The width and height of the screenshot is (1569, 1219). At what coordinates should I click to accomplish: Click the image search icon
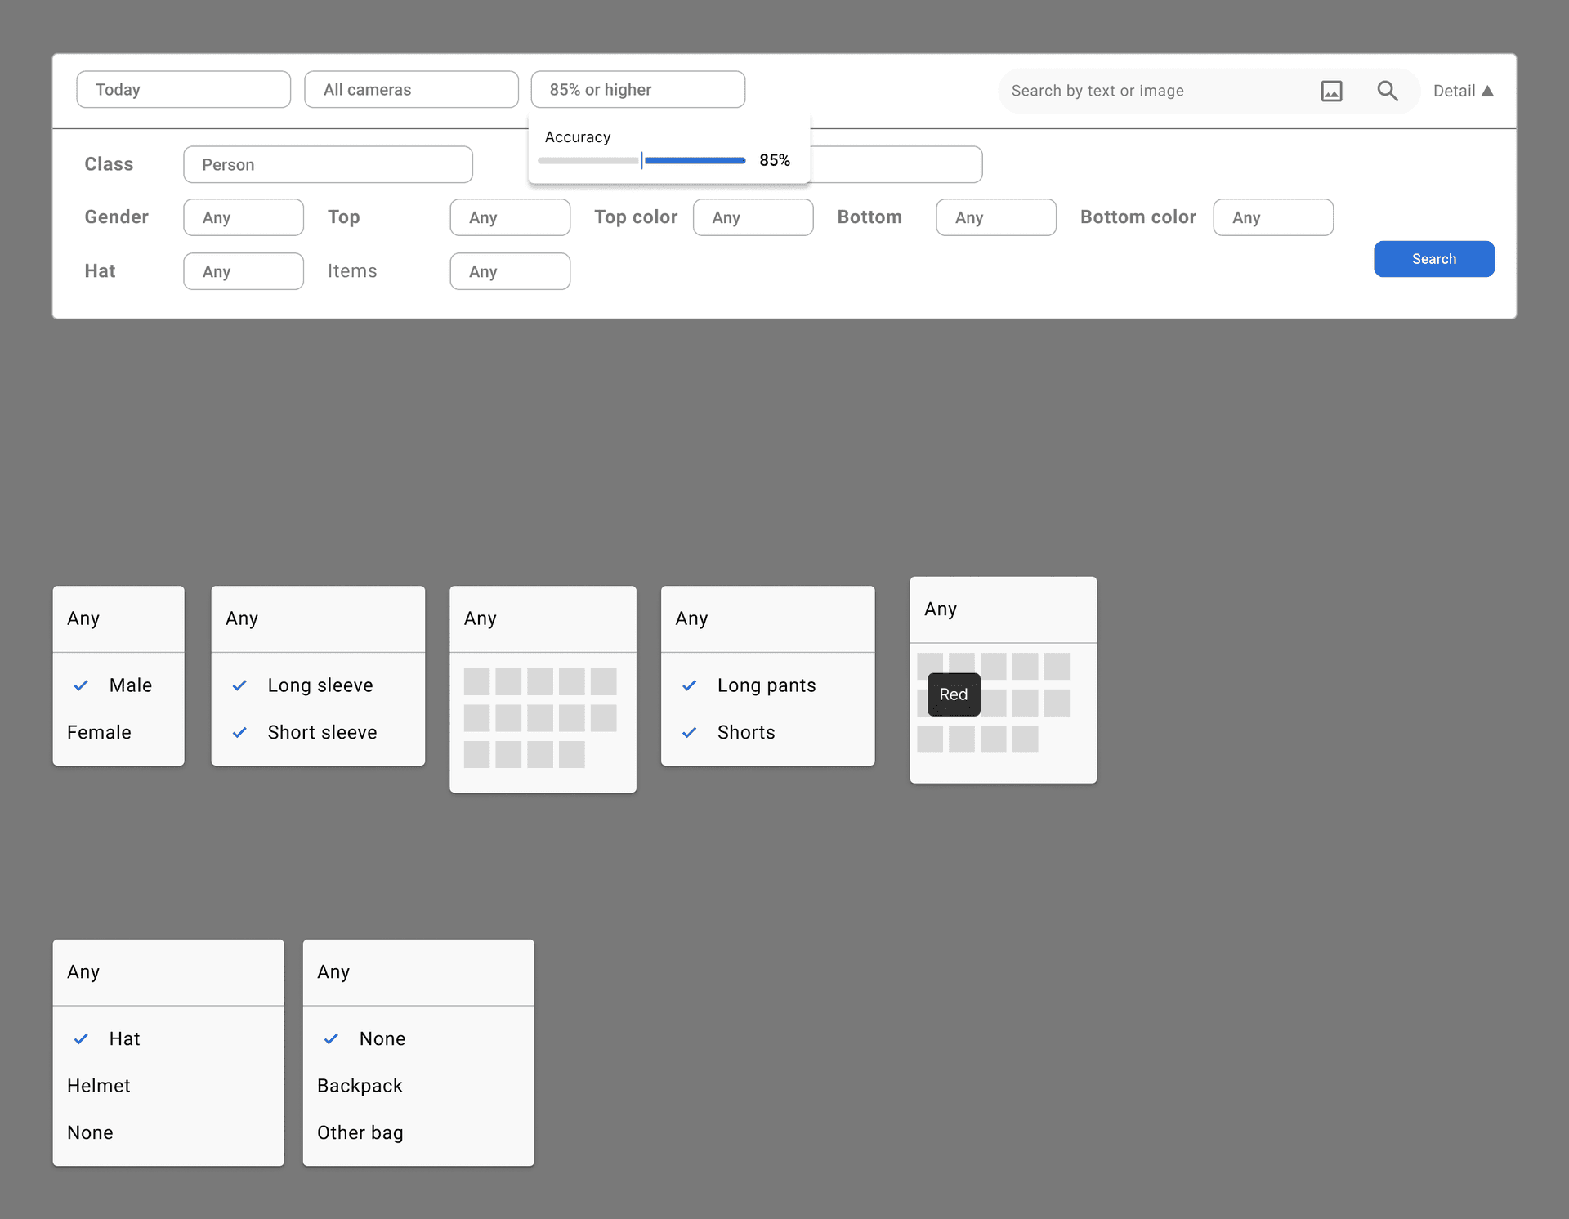1331,91
